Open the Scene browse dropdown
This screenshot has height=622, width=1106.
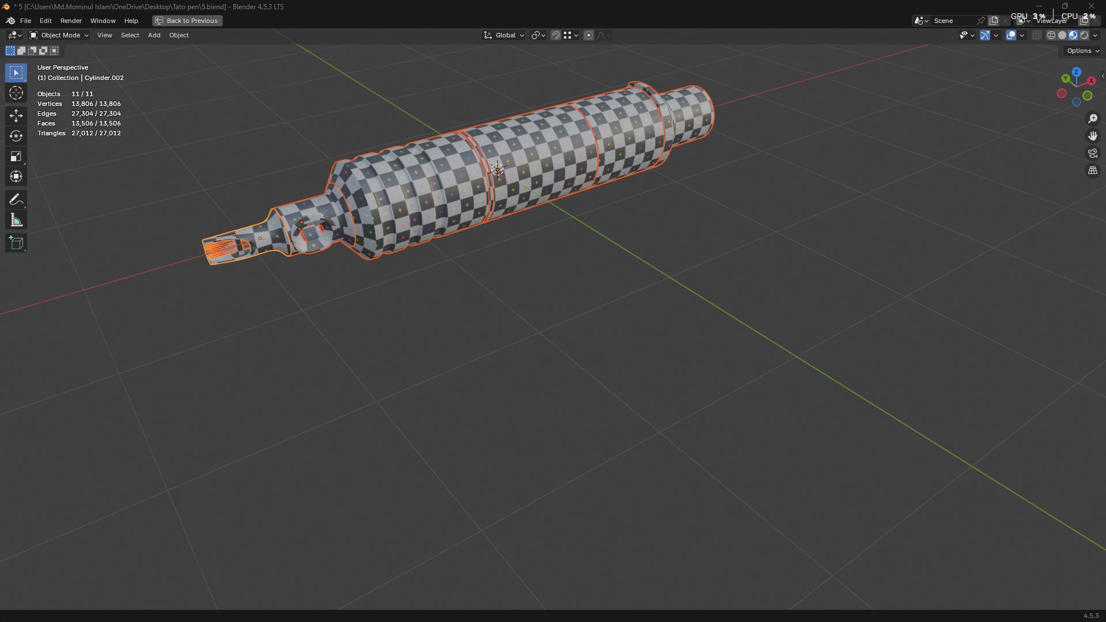[921, 21]
